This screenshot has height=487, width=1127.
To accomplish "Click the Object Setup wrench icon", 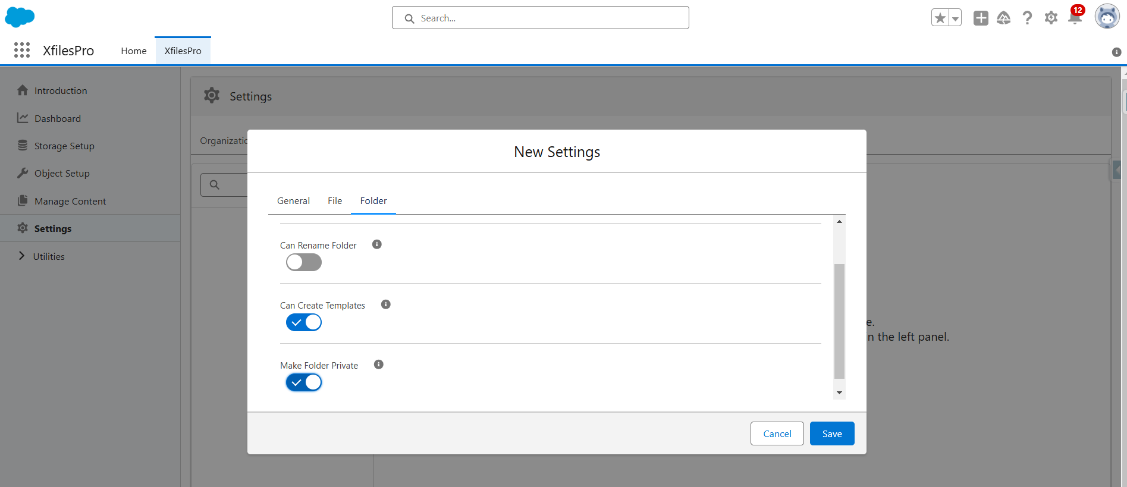I will (23, 173).
